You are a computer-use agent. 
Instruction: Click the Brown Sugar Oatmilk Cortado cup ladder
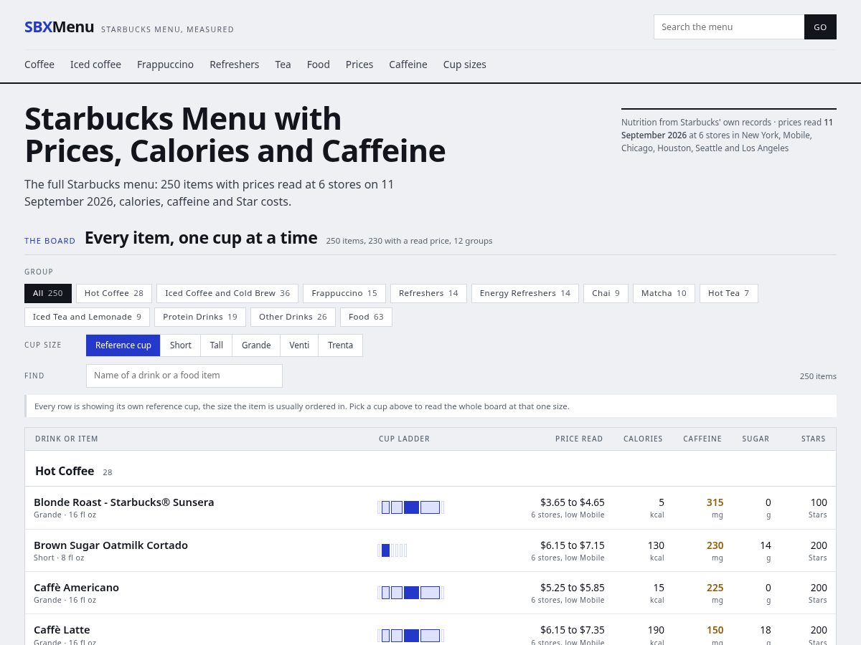pos(392,550)
